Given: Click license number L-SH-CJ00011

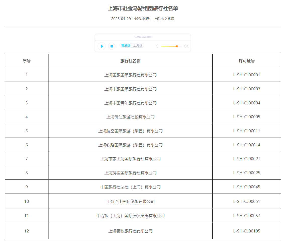Looking at the screenshot, I should [x=247, y=131].
